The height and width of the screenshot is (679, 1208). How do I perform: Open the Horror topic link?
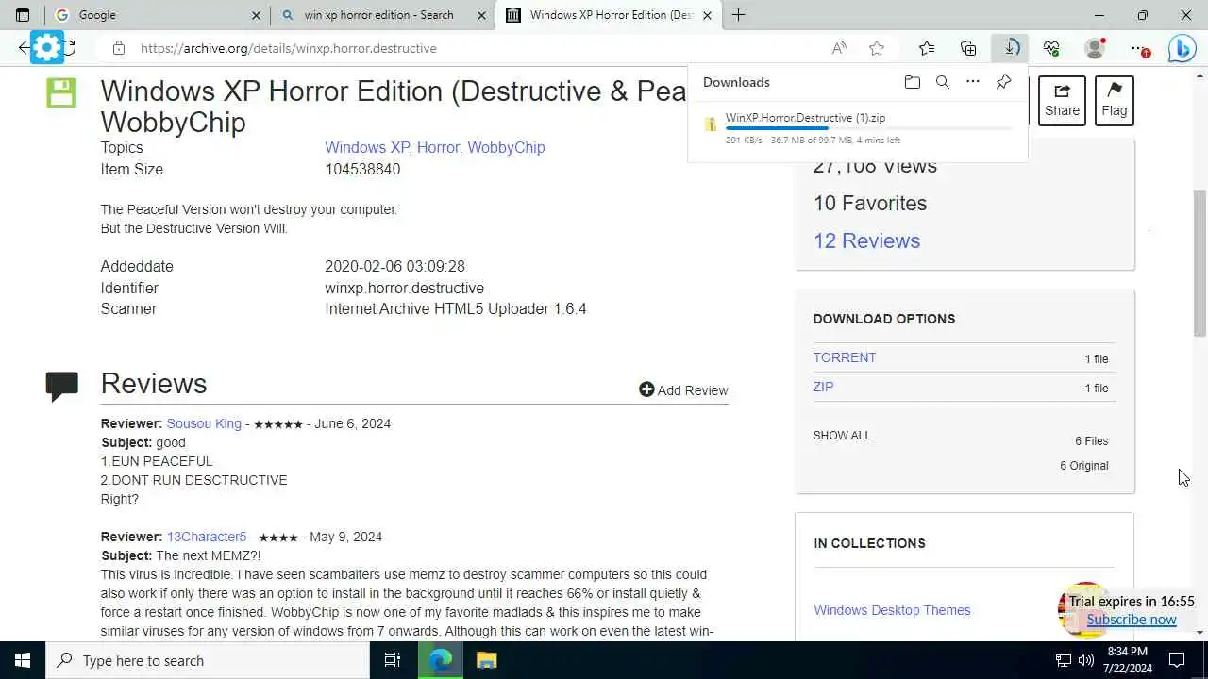[438, 147]
